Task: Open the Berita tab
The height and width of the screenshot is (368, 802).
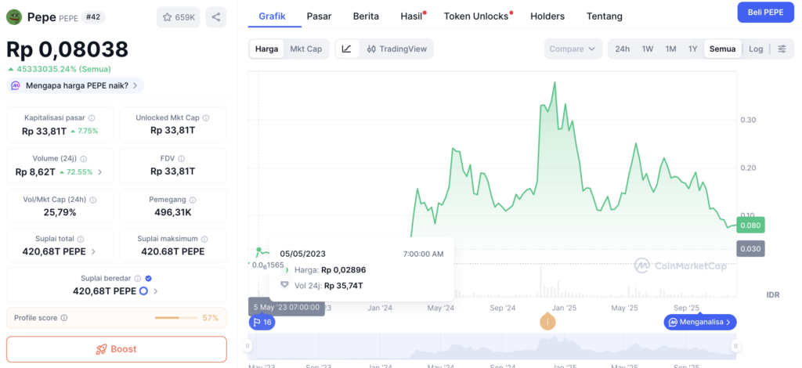Action: tap(367, 16)
